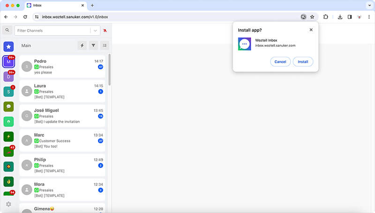Select the teal channel with round orange logo

pyautogui.click(x=8, y=167)
